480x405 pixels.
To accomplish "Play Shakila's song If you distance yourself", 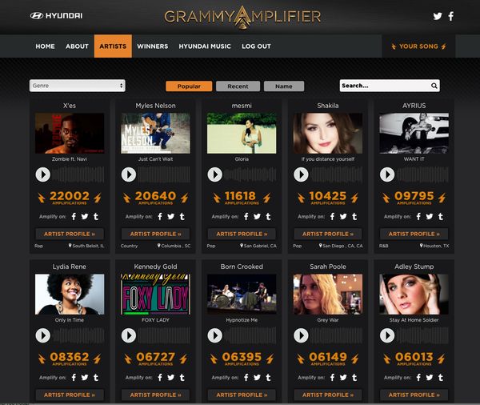I will [x=302, y=174].
